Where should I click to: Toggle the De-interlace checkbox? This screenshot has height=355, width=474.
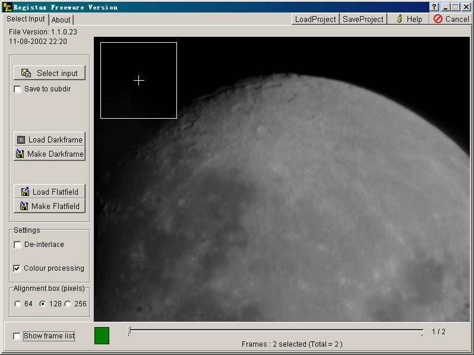[18, 245]
